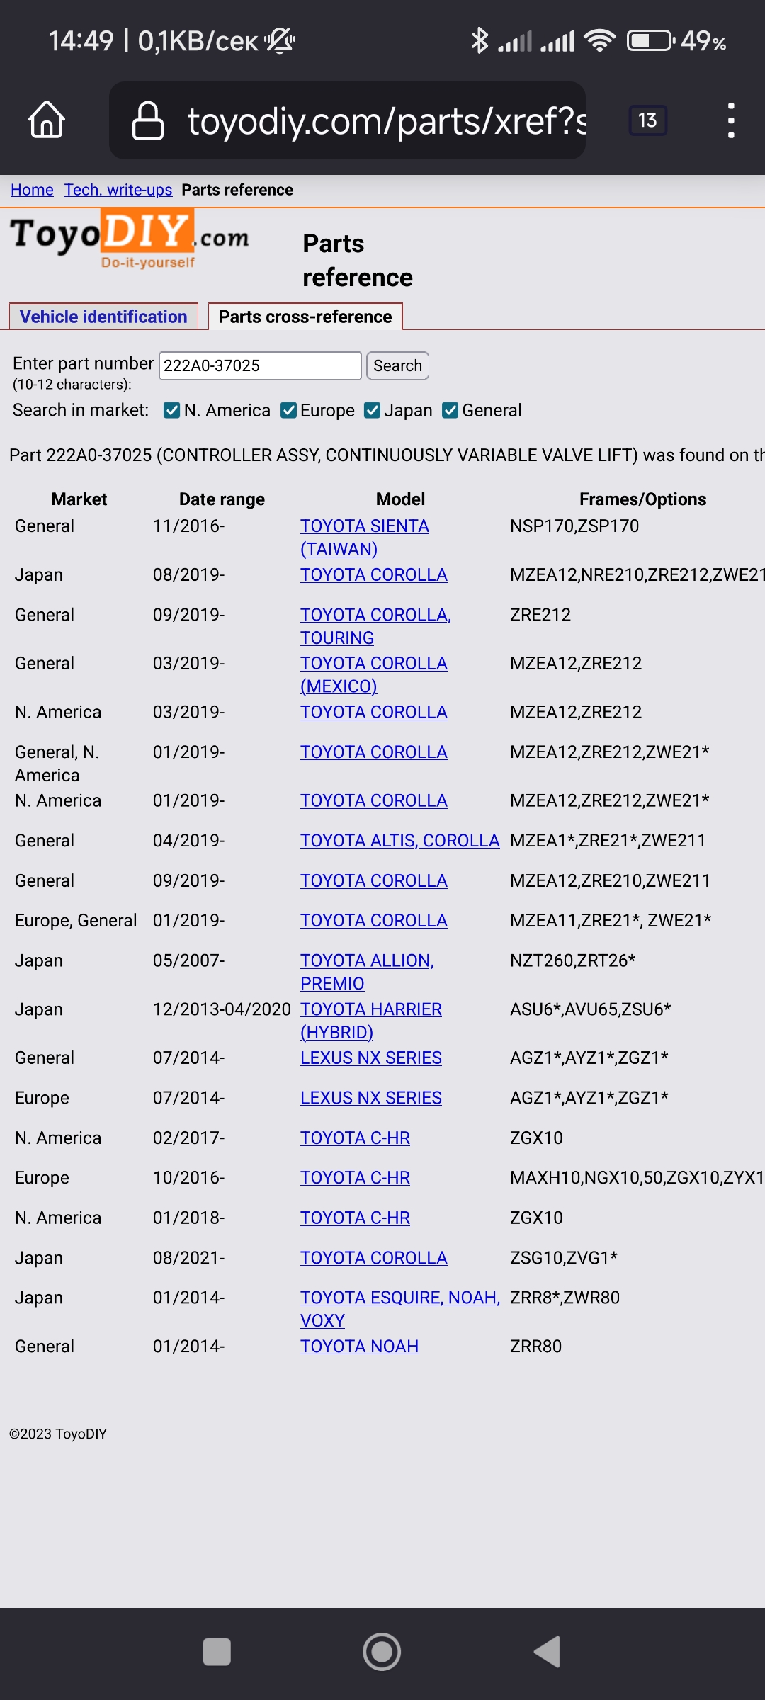Viewport: 765px width, 1700px height.
Task: View site security via the padlock icon
Action: coord(147,119)
